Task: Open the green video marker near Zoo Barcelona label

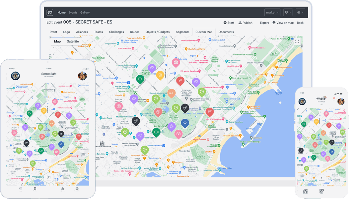Action: 156,132
